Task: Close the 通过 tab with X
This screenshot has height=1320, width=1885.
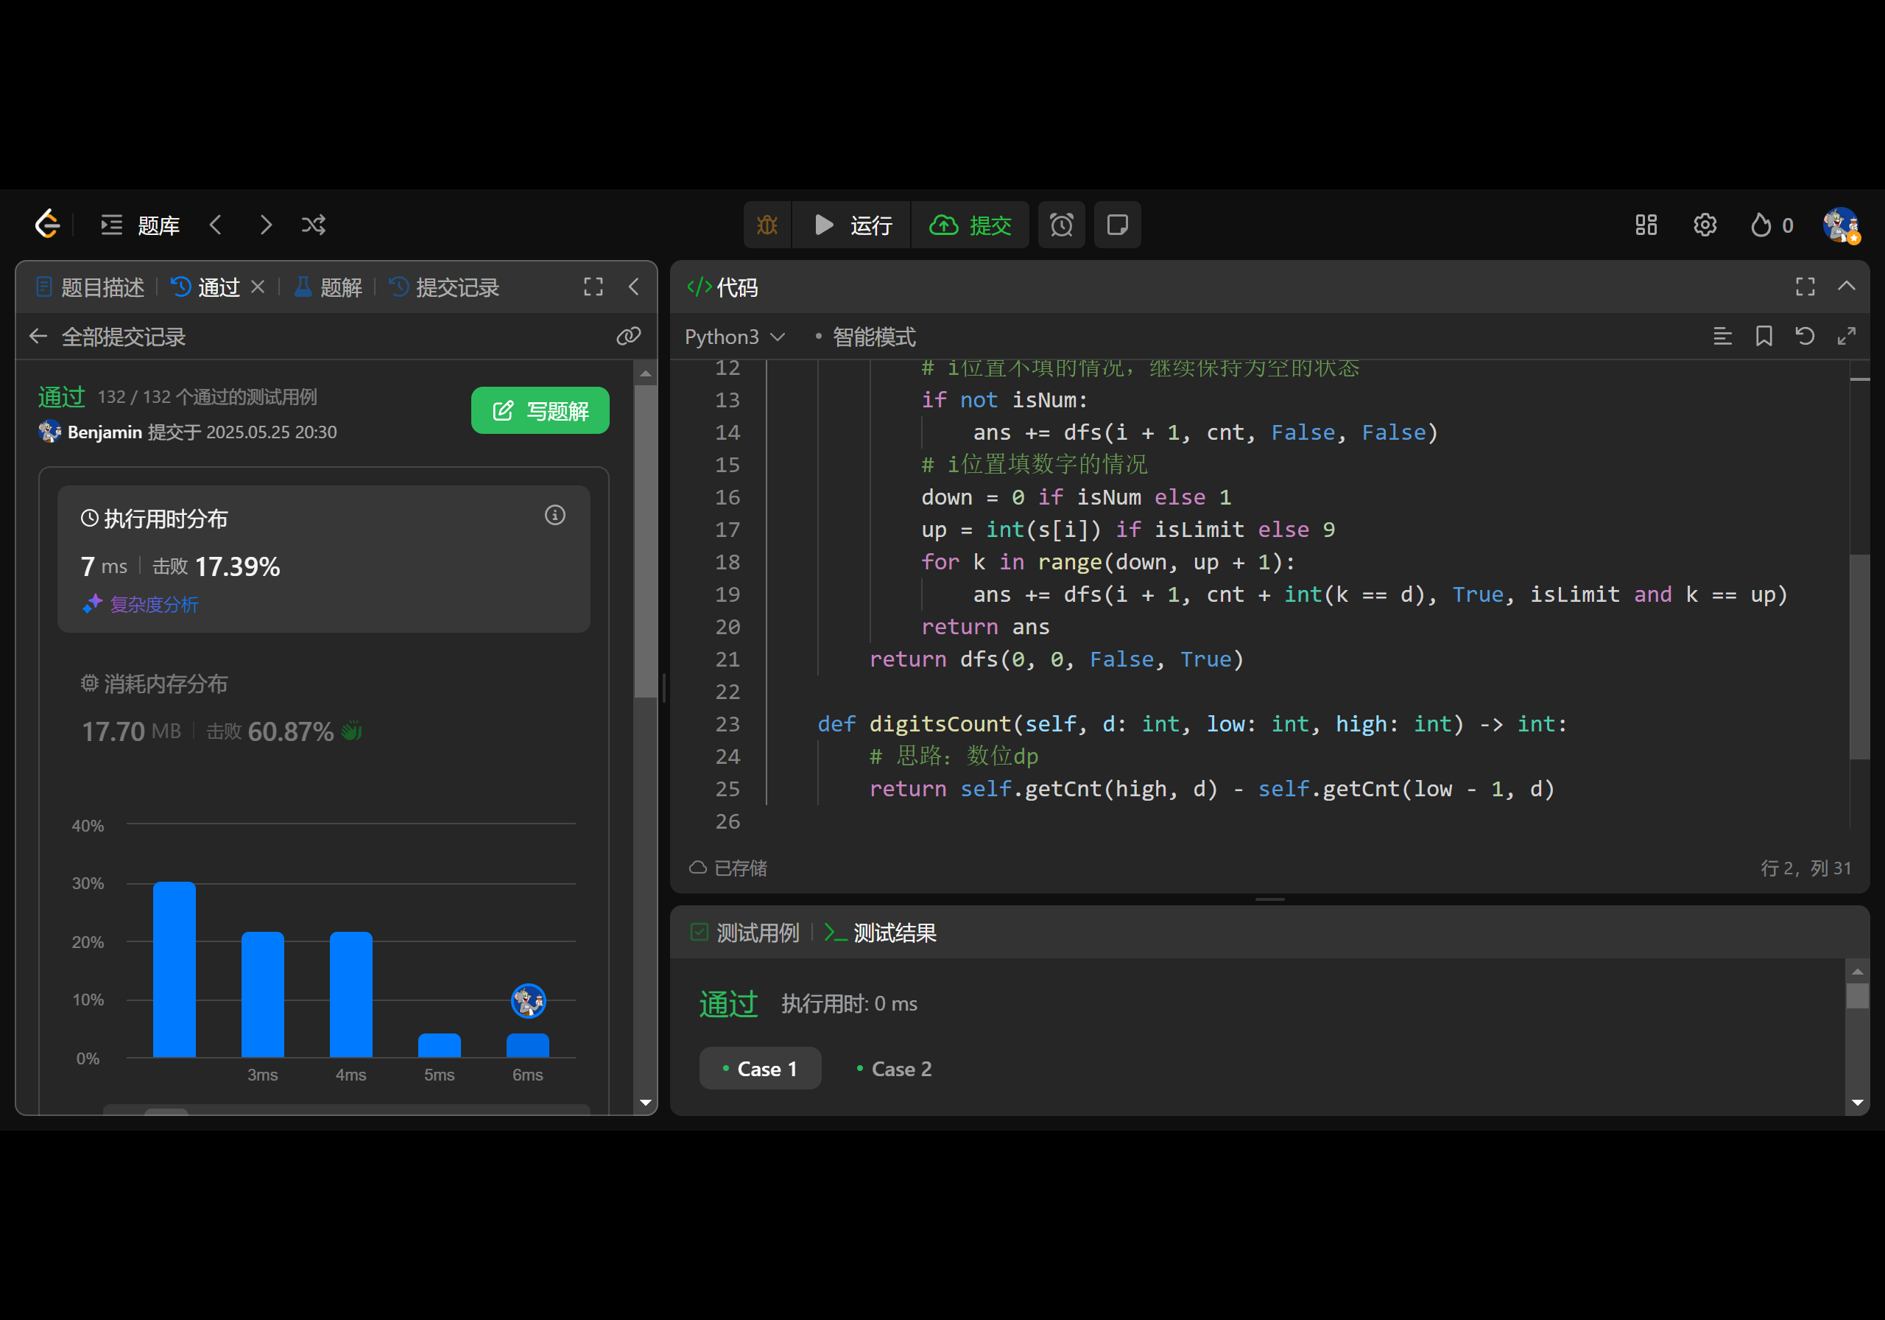Action: (258, 287)
